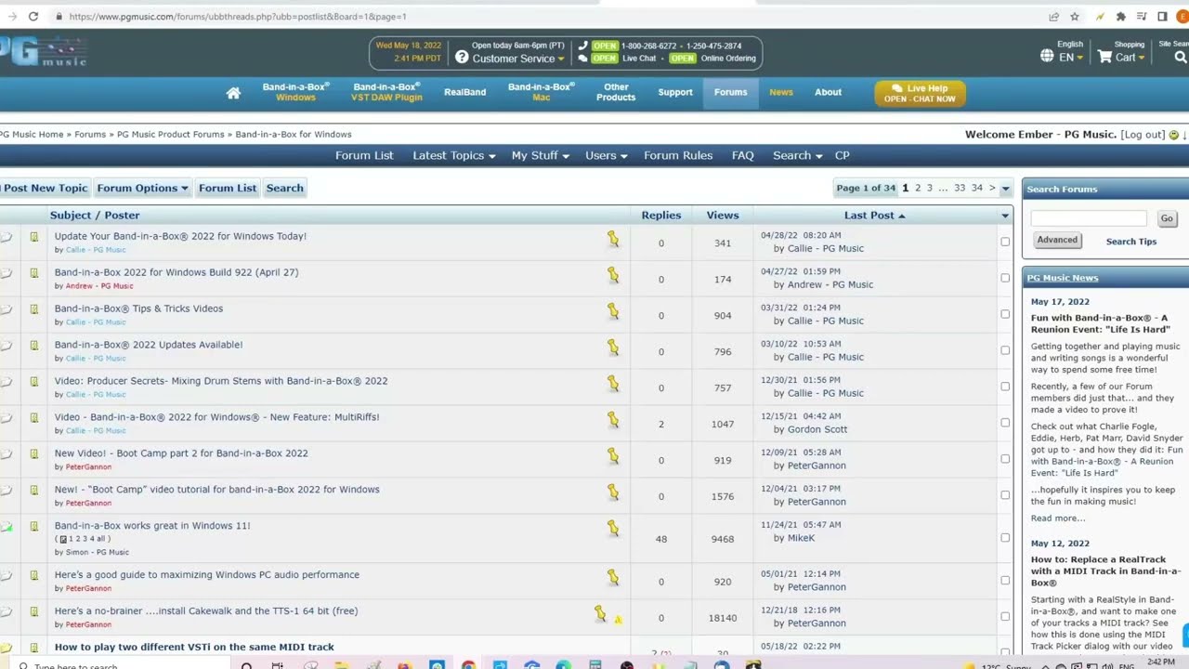Go to home via the house icon
This screenshot has width=1189, height=669.
click(x=233, y=93)
